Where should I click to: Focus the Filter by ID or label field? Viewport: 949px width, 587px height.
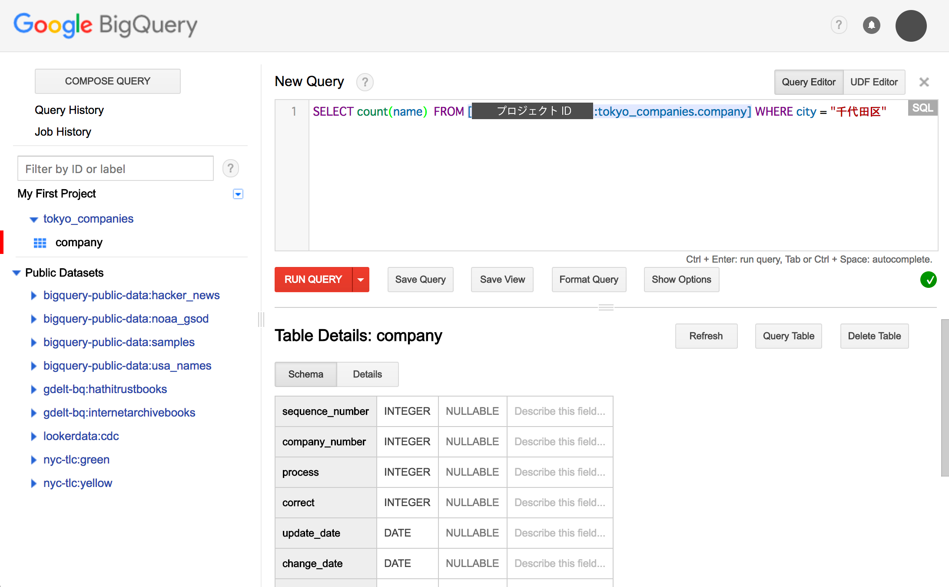tap(116, 169)
